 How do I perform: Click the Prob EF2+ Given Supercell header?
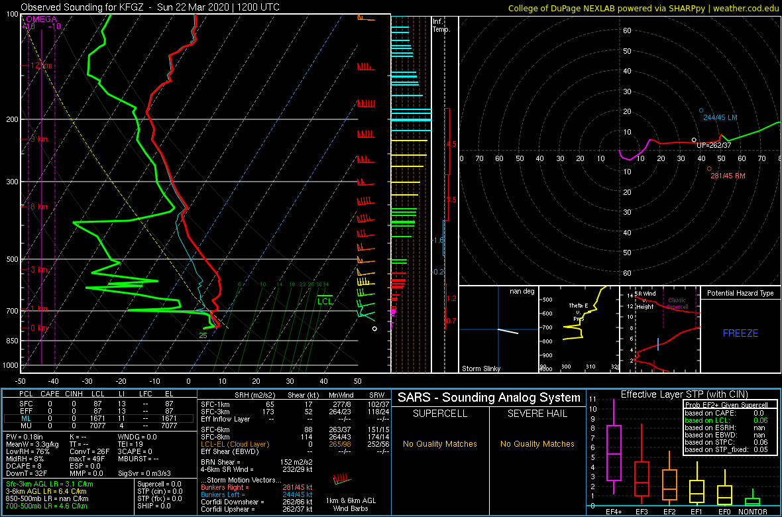728,405
